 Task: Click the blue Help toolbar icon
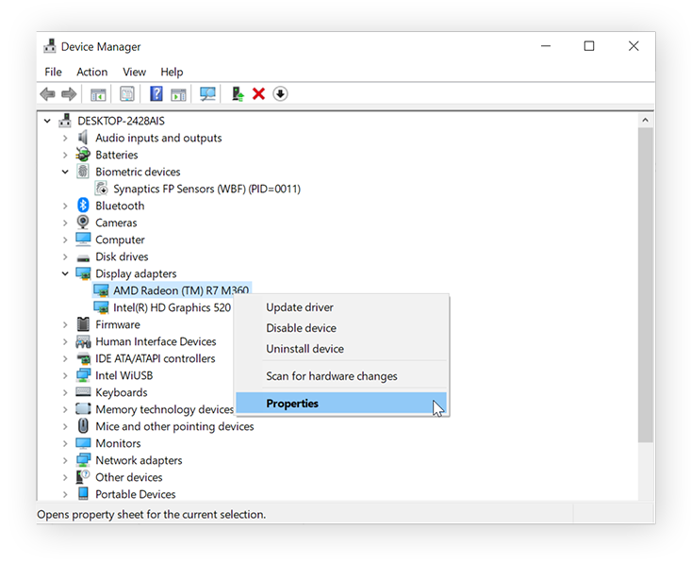156,94
